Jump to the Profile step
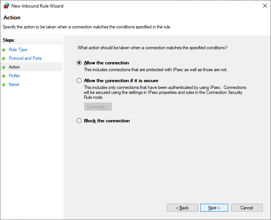 tap(14, 76)
